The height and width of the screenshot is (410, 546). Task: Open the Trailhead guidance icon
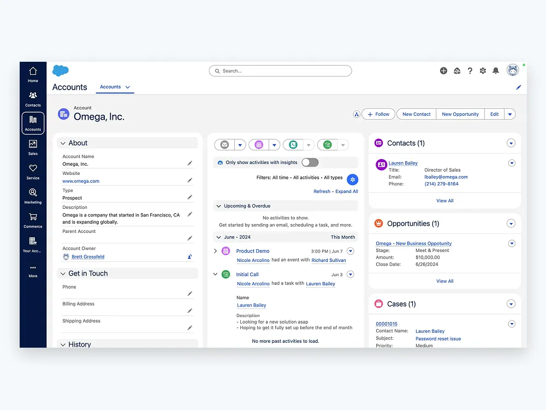coord(457,71)
